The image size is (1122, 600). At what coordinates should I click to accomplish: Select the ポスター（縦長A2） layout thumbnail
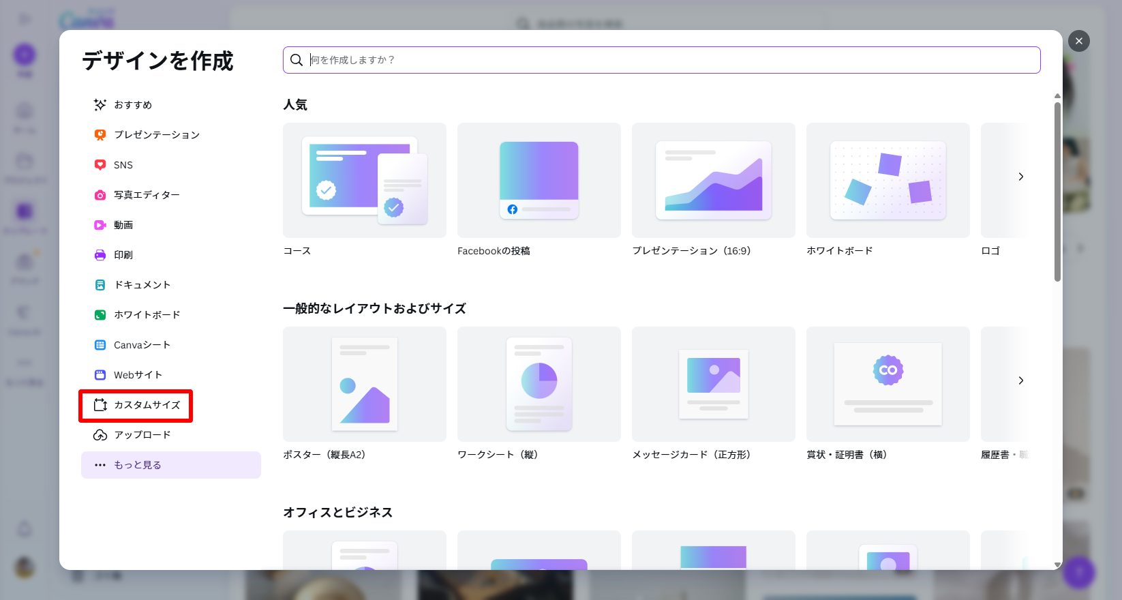tap(364, 384)
